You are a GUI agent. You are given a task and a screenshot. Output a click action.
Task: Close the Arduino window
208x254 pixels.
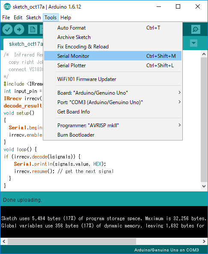coord(198,7)
